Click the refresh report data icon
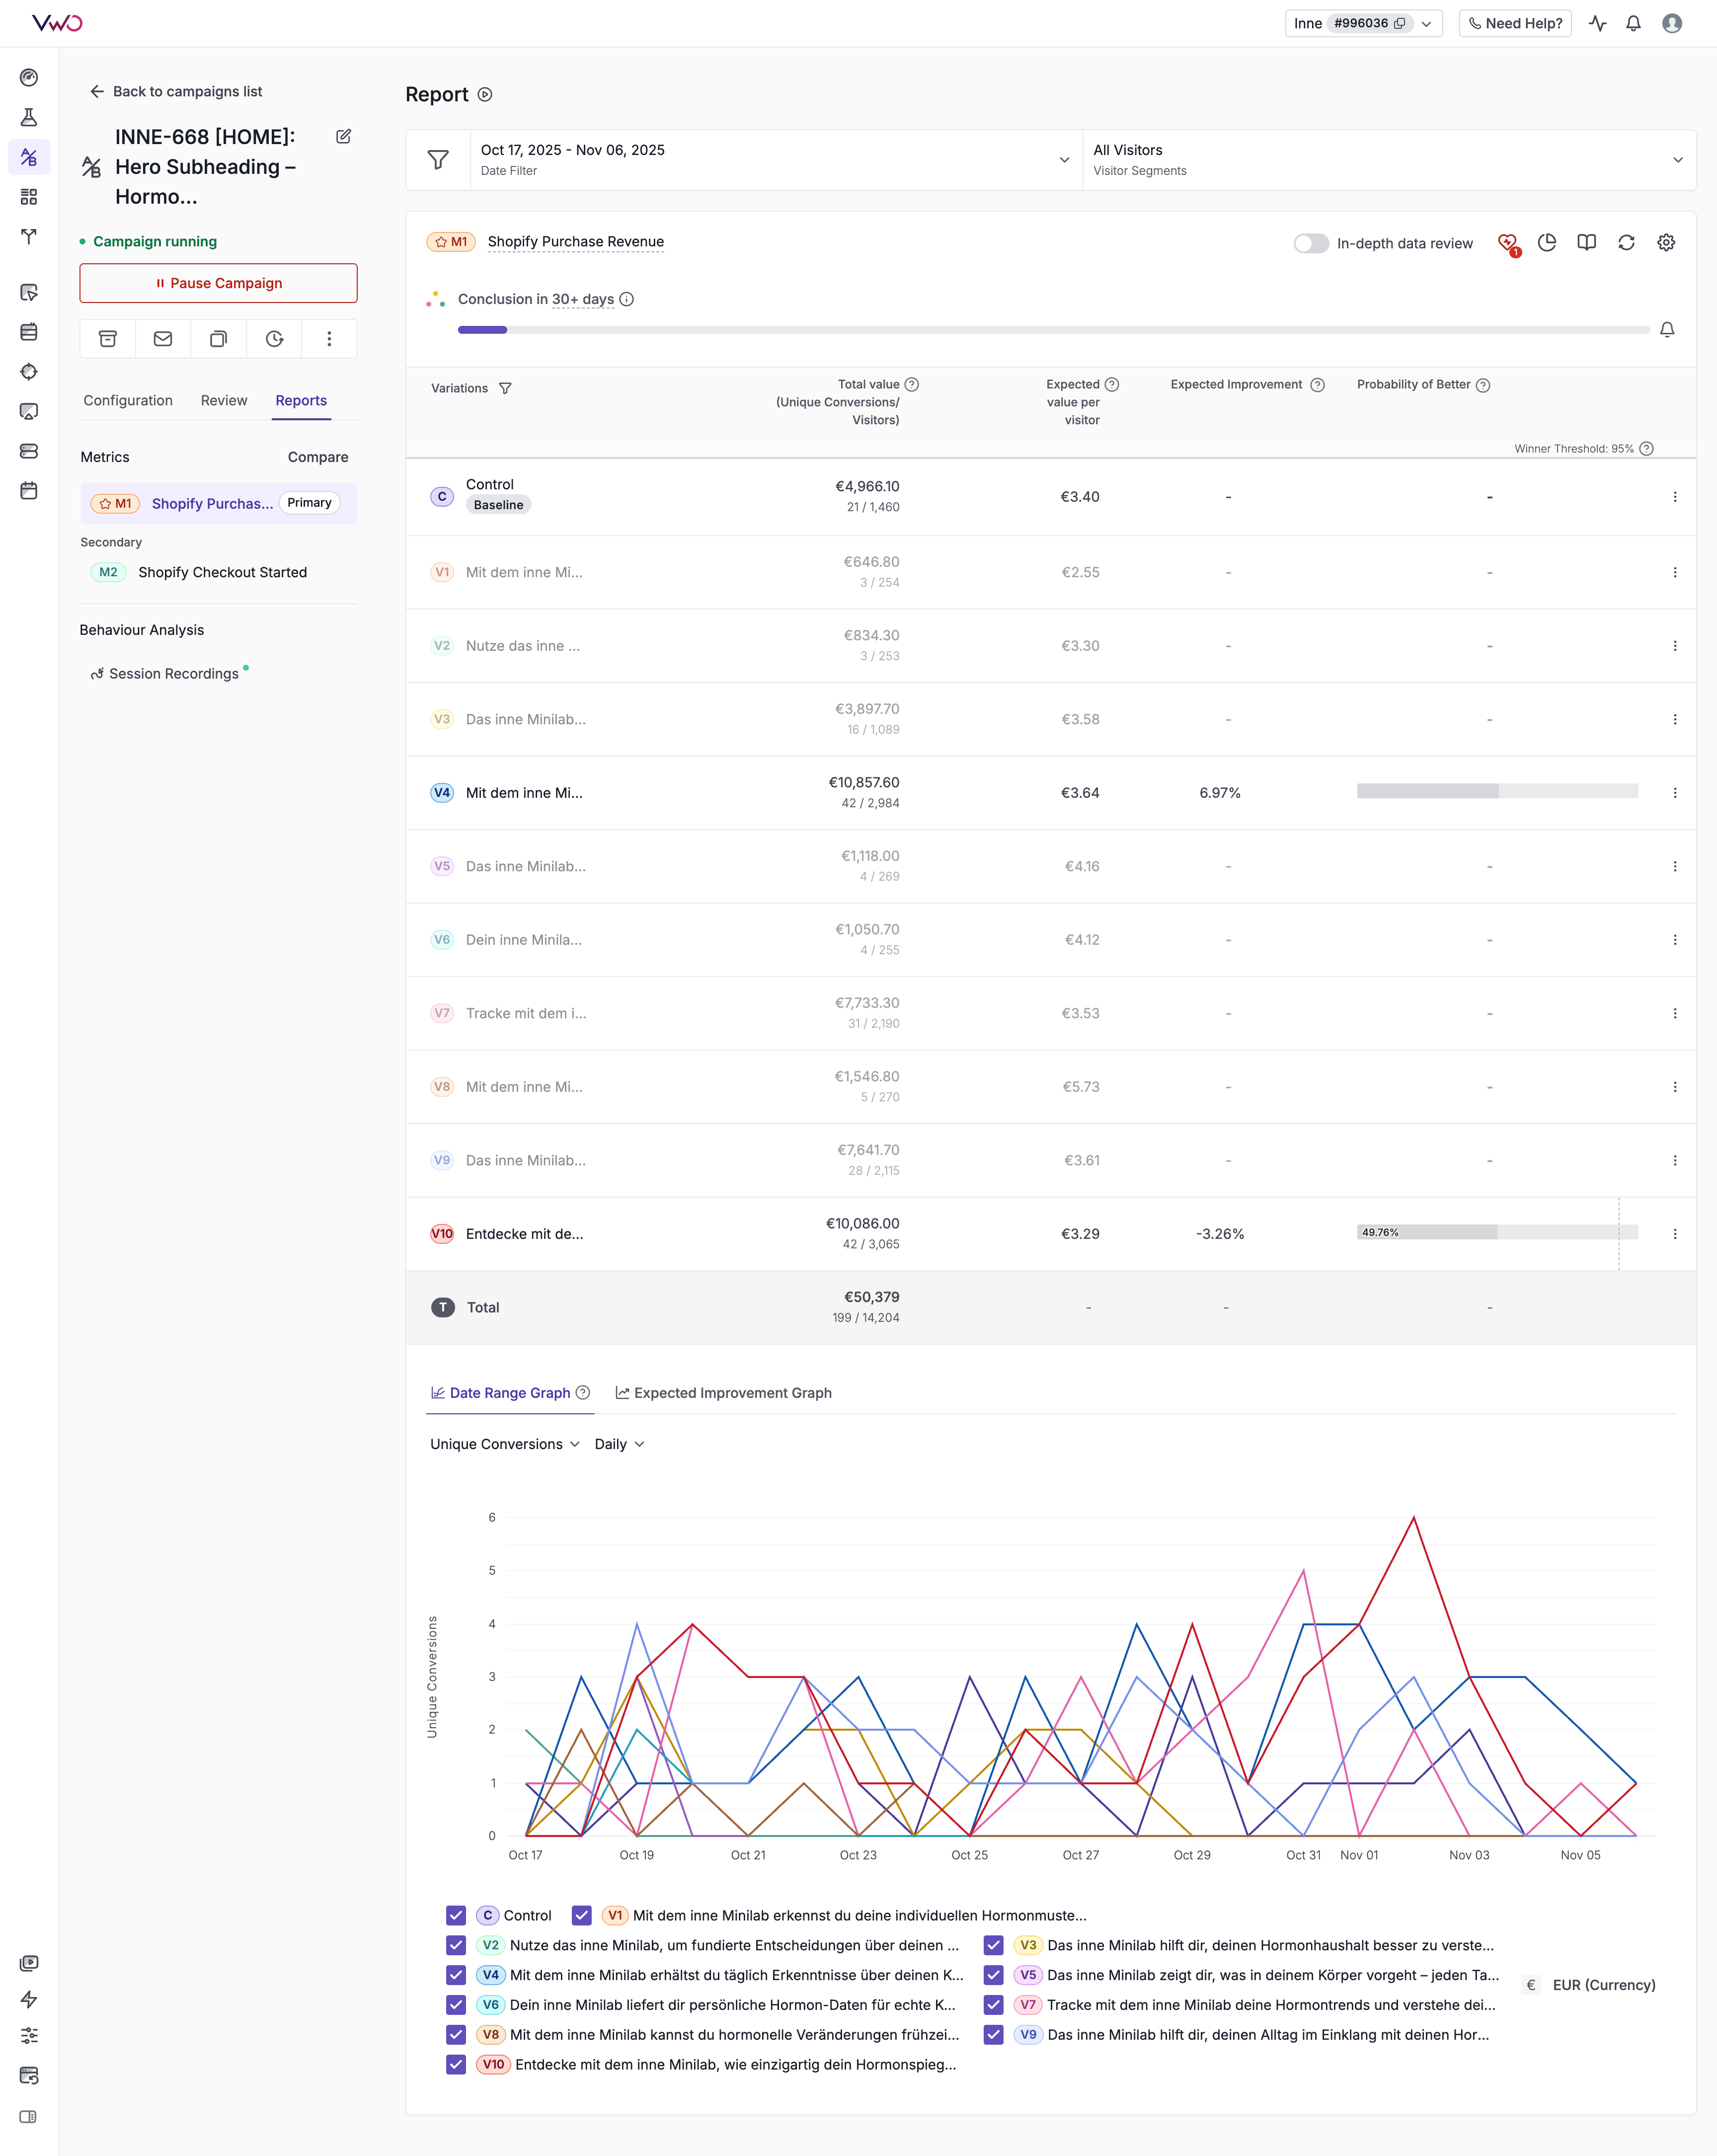Viewport: 1717px width, 2156px height. click(1626, 243)
